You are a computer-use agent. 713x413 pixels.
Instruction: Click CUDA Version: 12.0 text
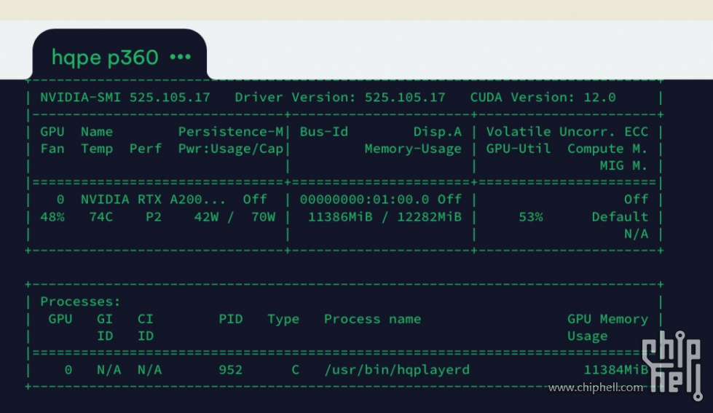pos(543,98)
